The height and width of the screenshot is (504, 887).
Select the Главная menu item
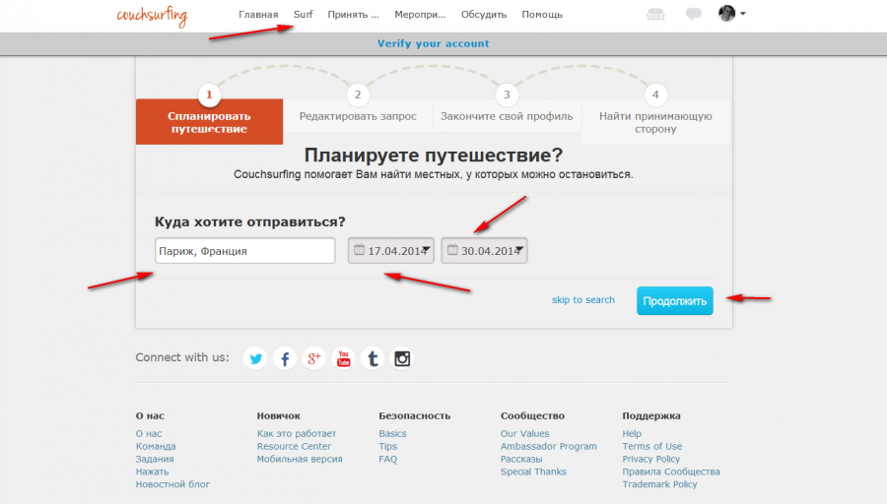[258, 15]
